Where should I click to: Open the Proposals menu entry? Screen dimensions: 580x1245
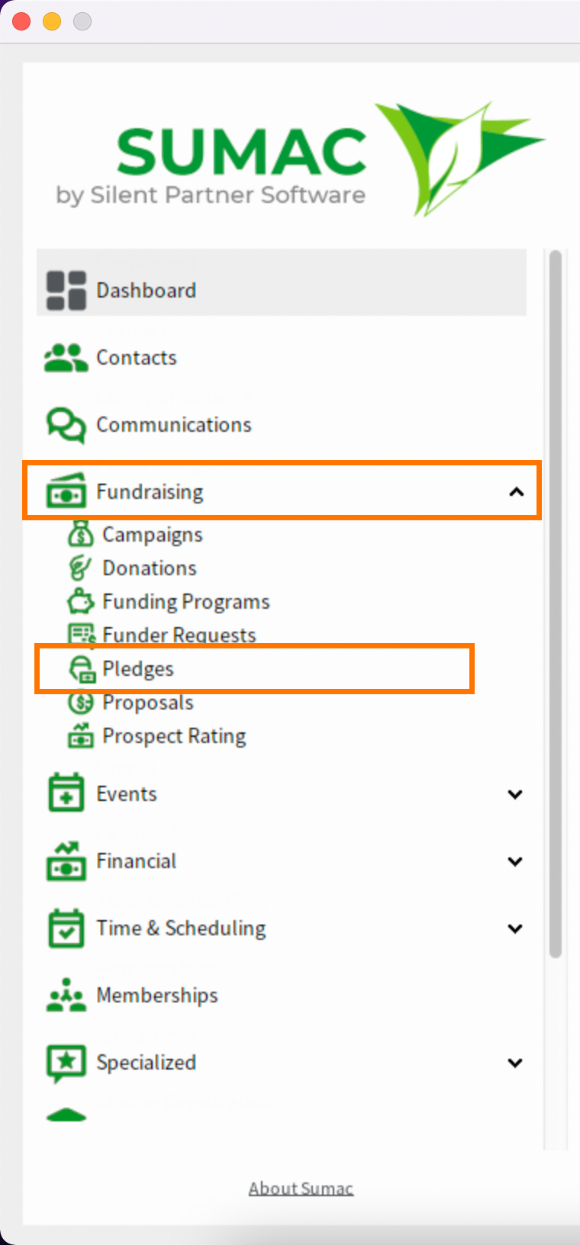pyautogui.click(x=148, y=703)
